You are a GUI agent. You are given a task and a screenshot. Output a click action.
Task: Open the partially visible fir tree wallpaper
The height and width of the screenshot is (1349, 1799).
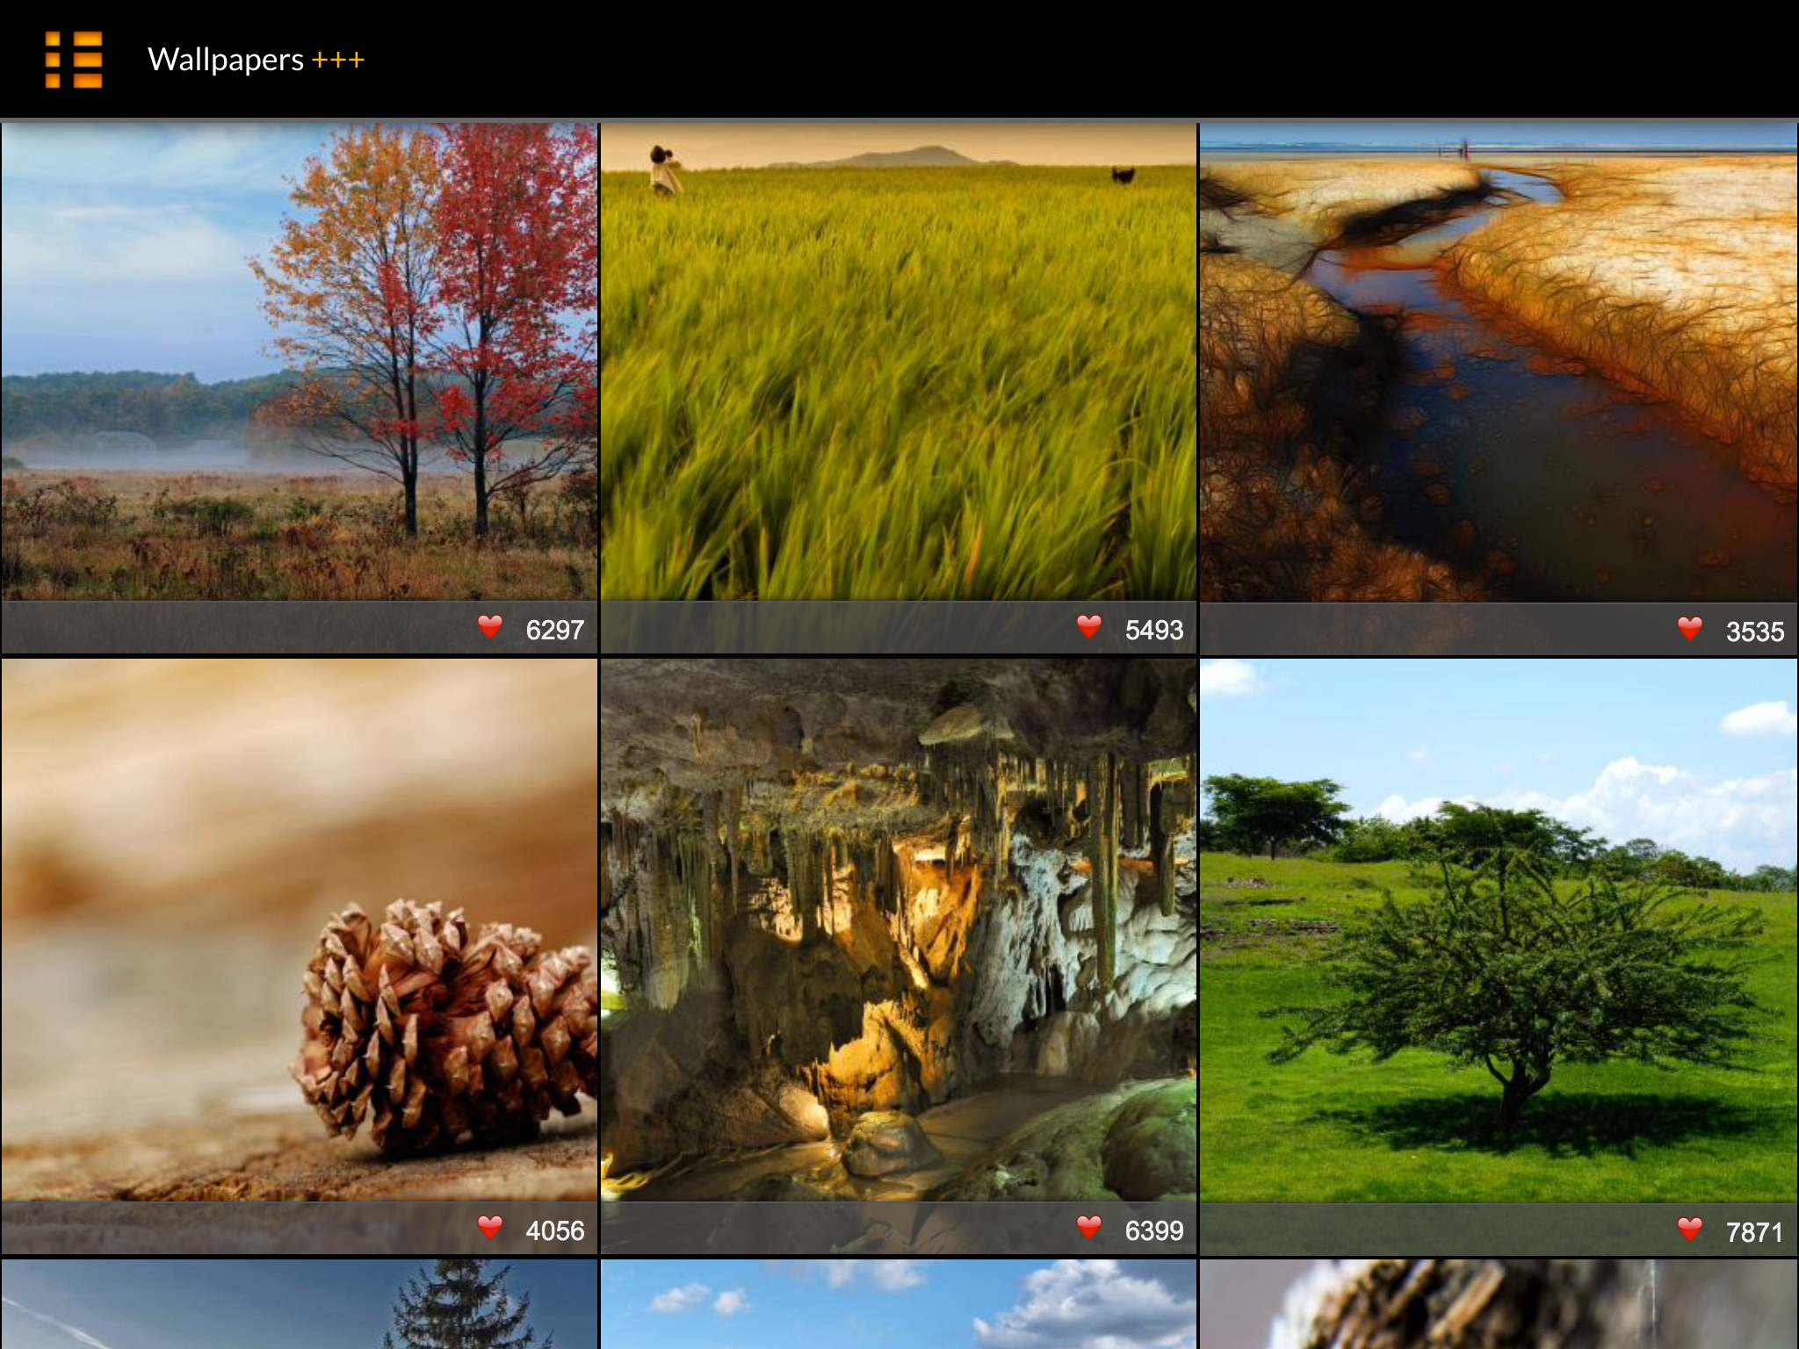pos(299,1305)
